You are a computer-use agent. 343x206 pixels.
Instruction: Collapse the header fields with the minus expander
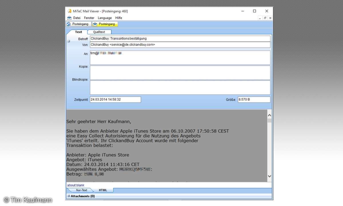pyautogui.click(x=69, y=41)
